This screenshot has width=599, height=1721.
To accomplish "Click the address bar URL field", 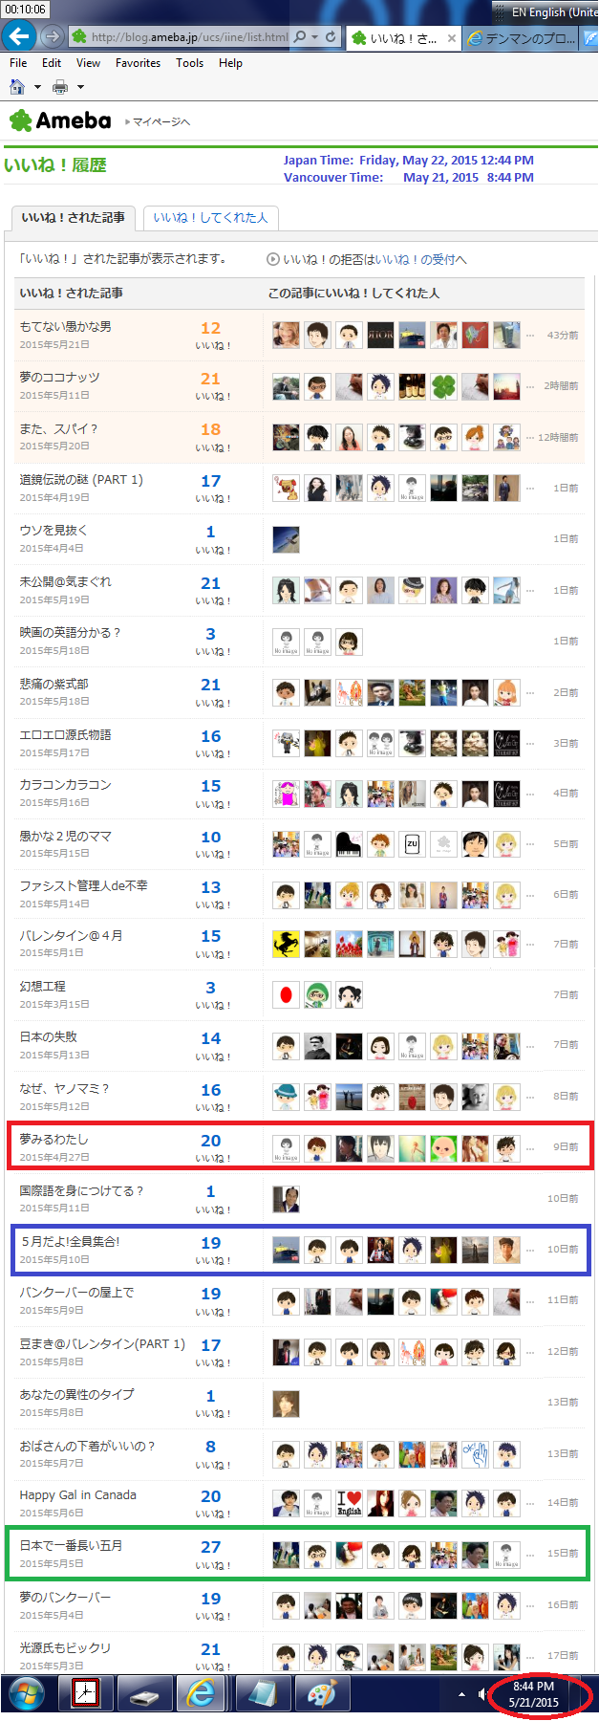I will tap(189, 36).
